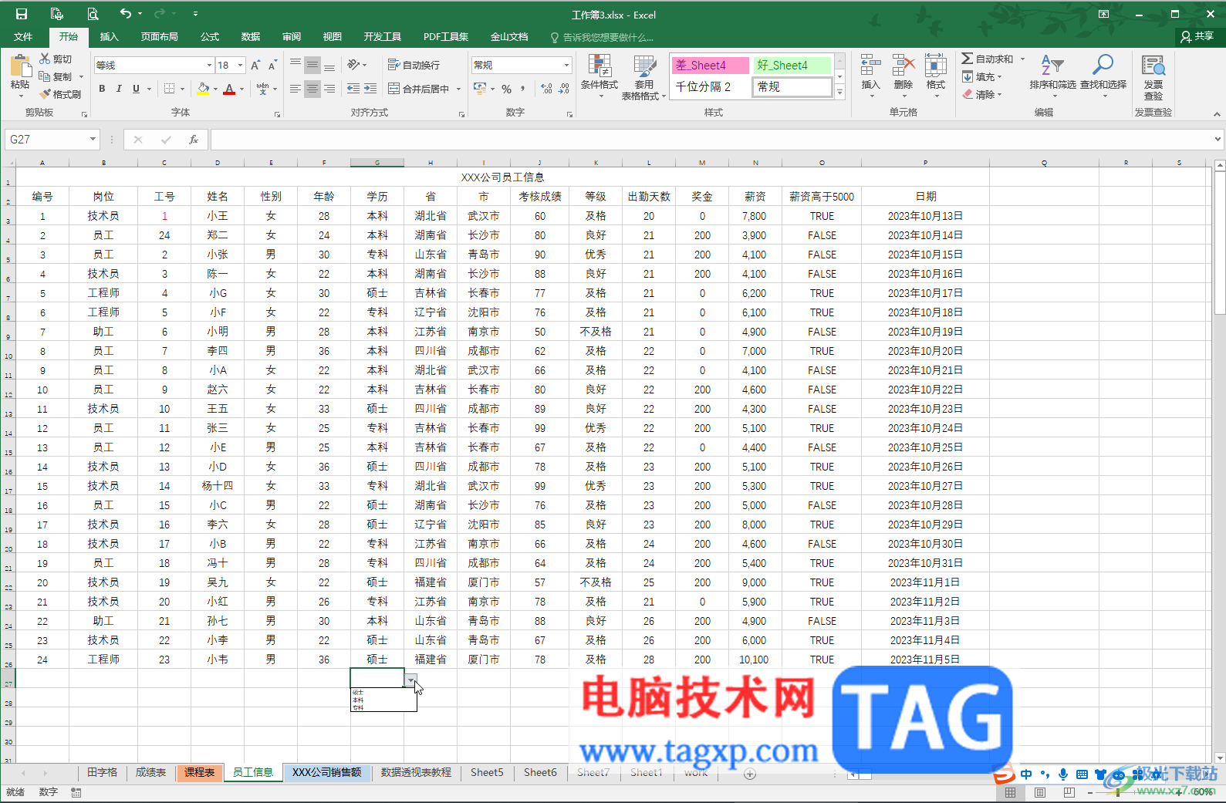Toggle bold formatting

tap(102, 89)
